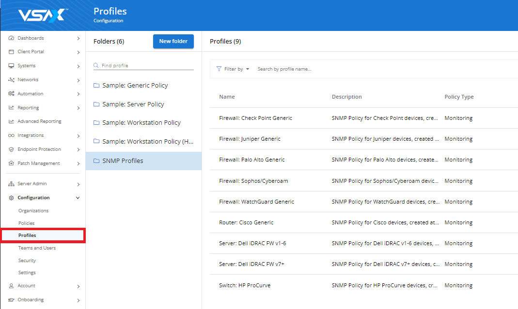Sort by the Description column header
The image size is (518, 309).
pos(346,97)
